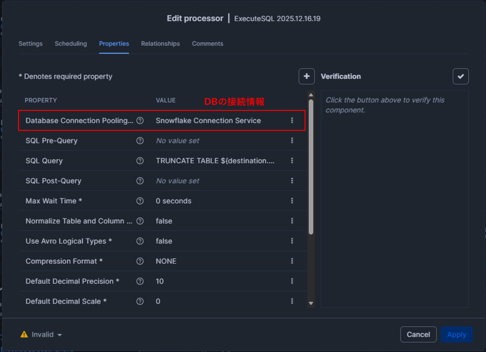Viewport: 486px width, 352px height.
Task: View help for Default Decimal Precision
Action: tap(140, 281)
